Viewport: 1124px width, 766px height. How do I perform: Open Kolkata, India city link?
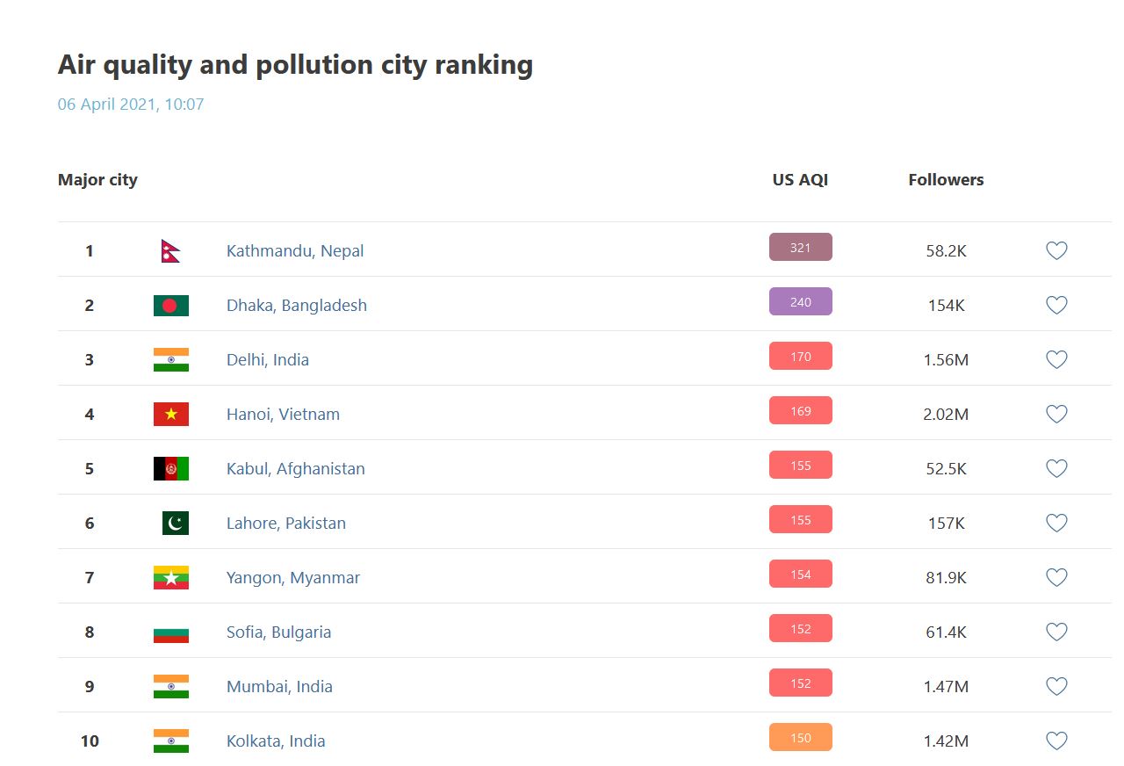(276, 741)
